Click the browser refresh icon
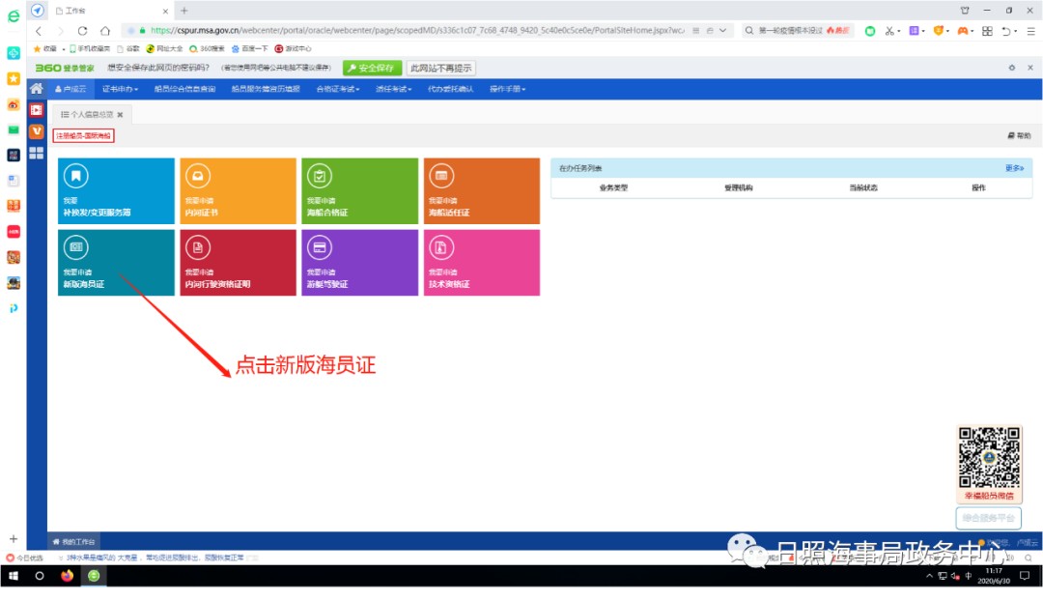 [x=82, y=31]
